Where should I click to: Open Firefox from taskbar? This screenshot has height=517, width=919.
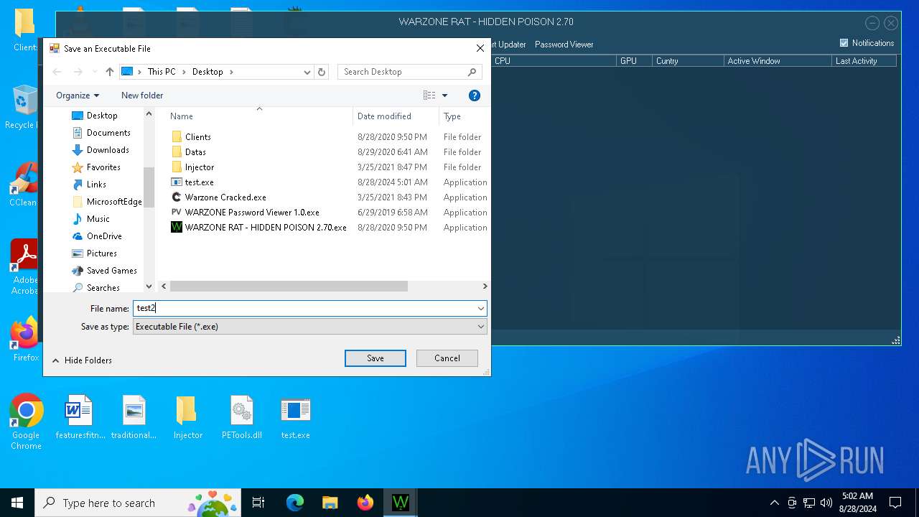[365, 503]
